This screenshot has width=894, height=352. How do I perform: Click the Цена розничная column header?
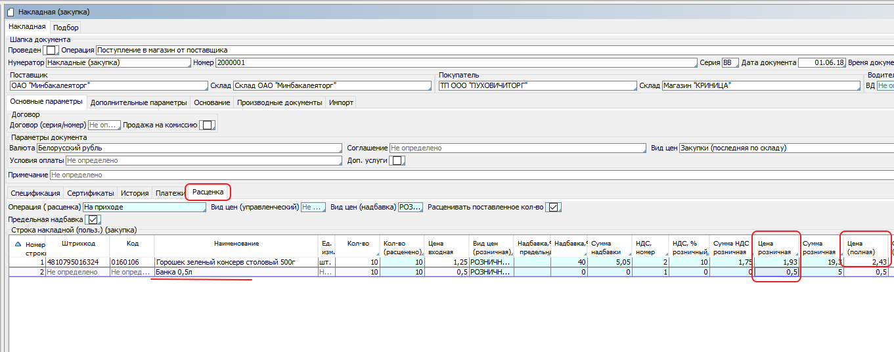pos(776,247)
